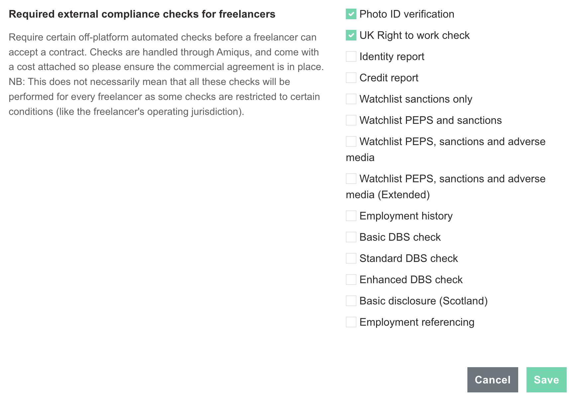The height and width of the screenshot is (409, 580).
Task: Select Standard DBS check checkbox
Action: pyautogui.click(x=351, y=258)
